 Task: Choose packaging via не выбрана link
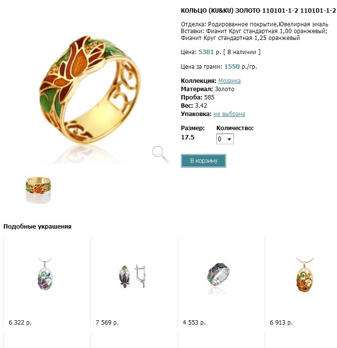[x=229, y=114]
